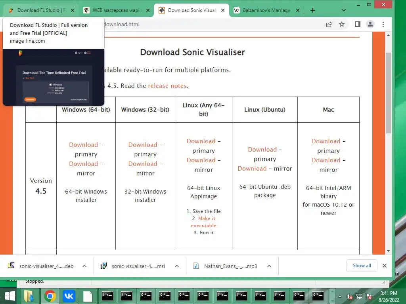Viewport: 406px width, 304px height.
Task: Click in the address bar URL
Action: pos(122,24)
